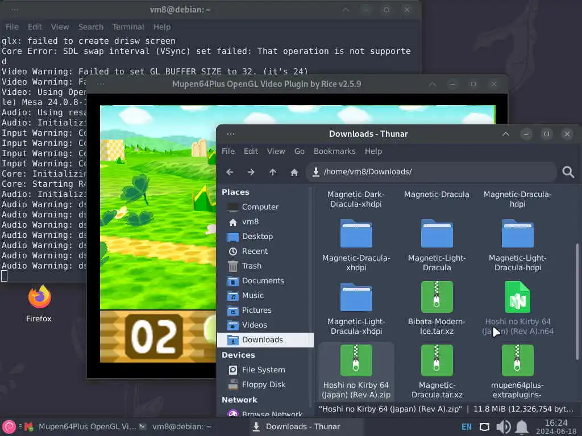Select vm8 home in Places sidebar

[x=265, y=222]
